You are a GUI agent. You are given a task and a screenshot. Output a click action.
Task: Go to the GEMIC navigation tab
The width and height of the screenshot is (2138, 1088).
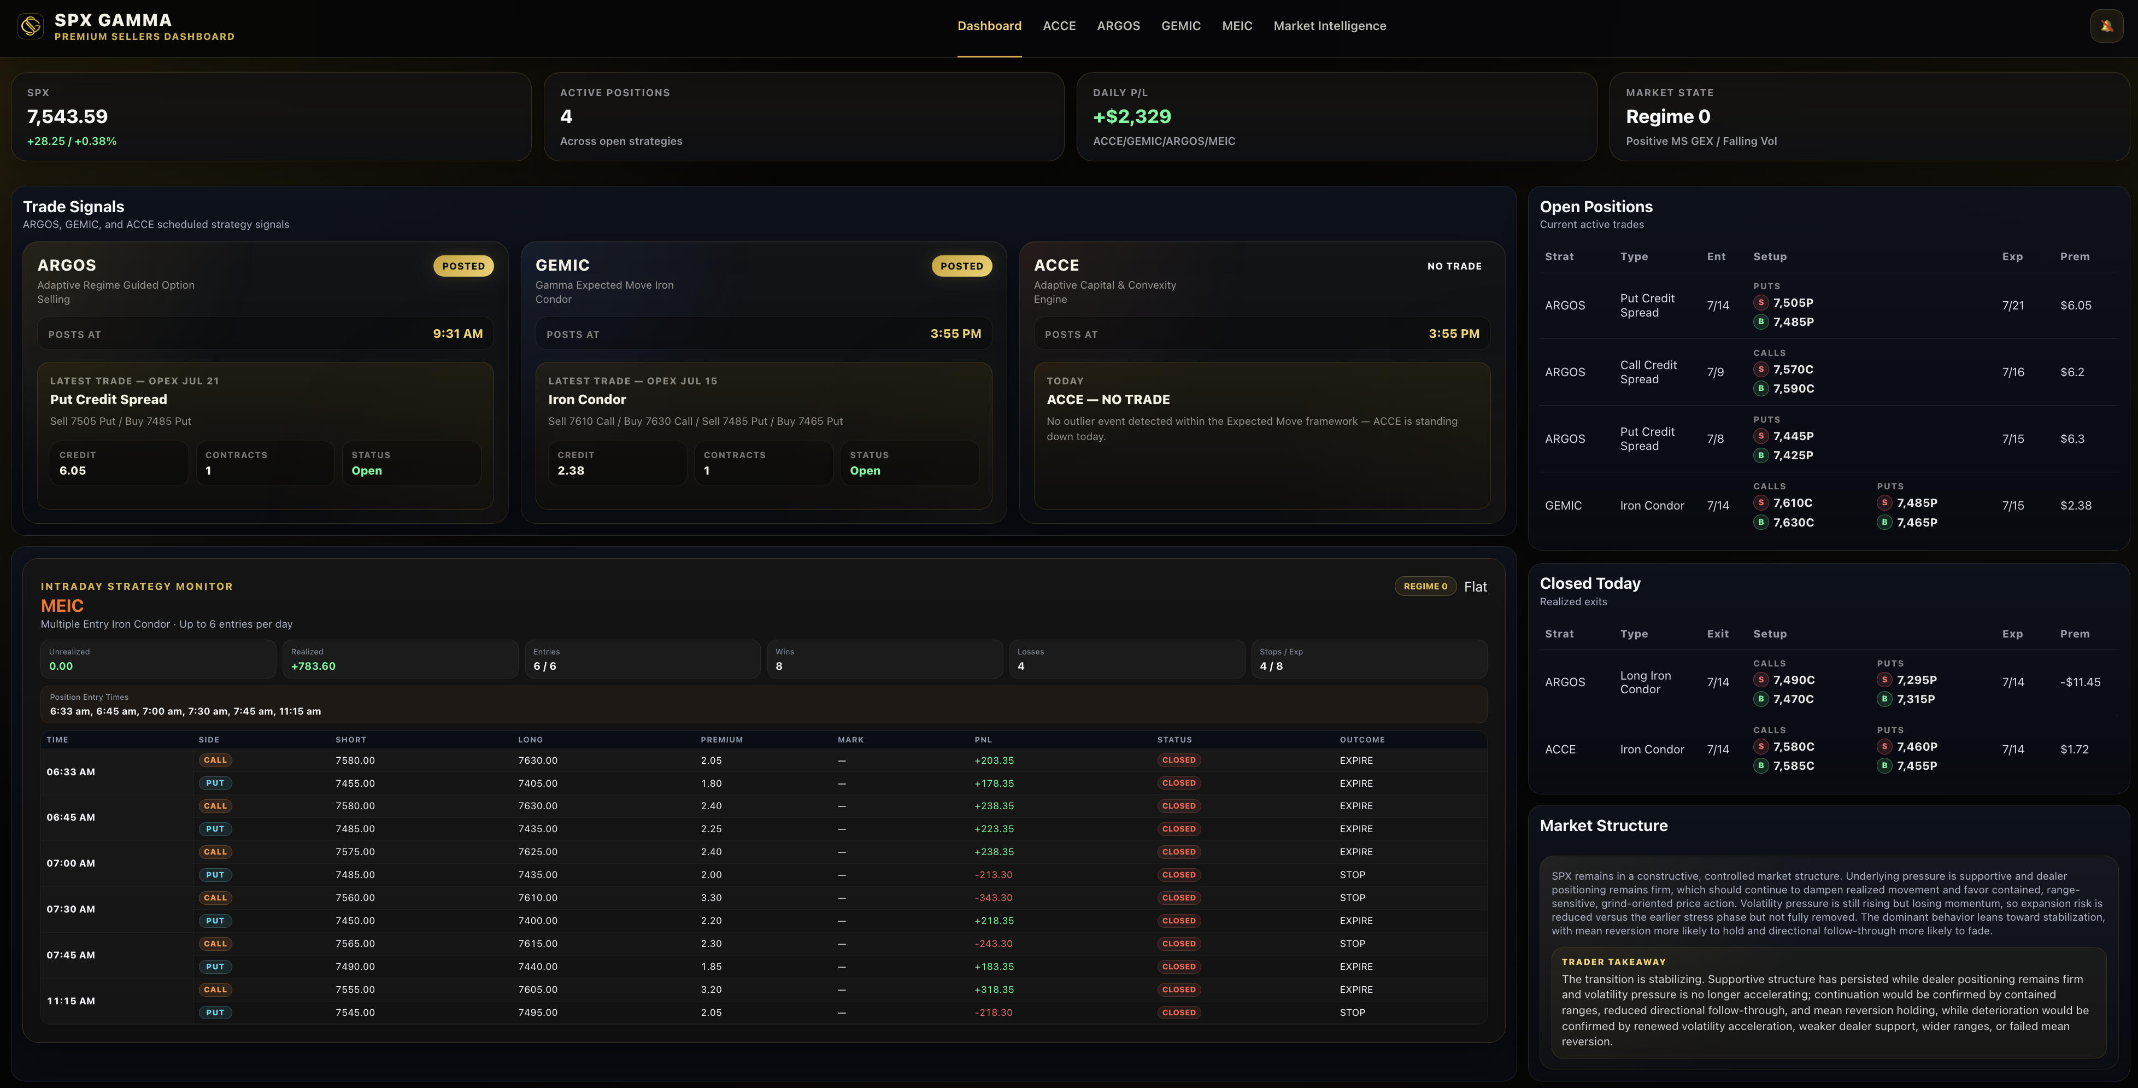click(x=1180, y=26)
